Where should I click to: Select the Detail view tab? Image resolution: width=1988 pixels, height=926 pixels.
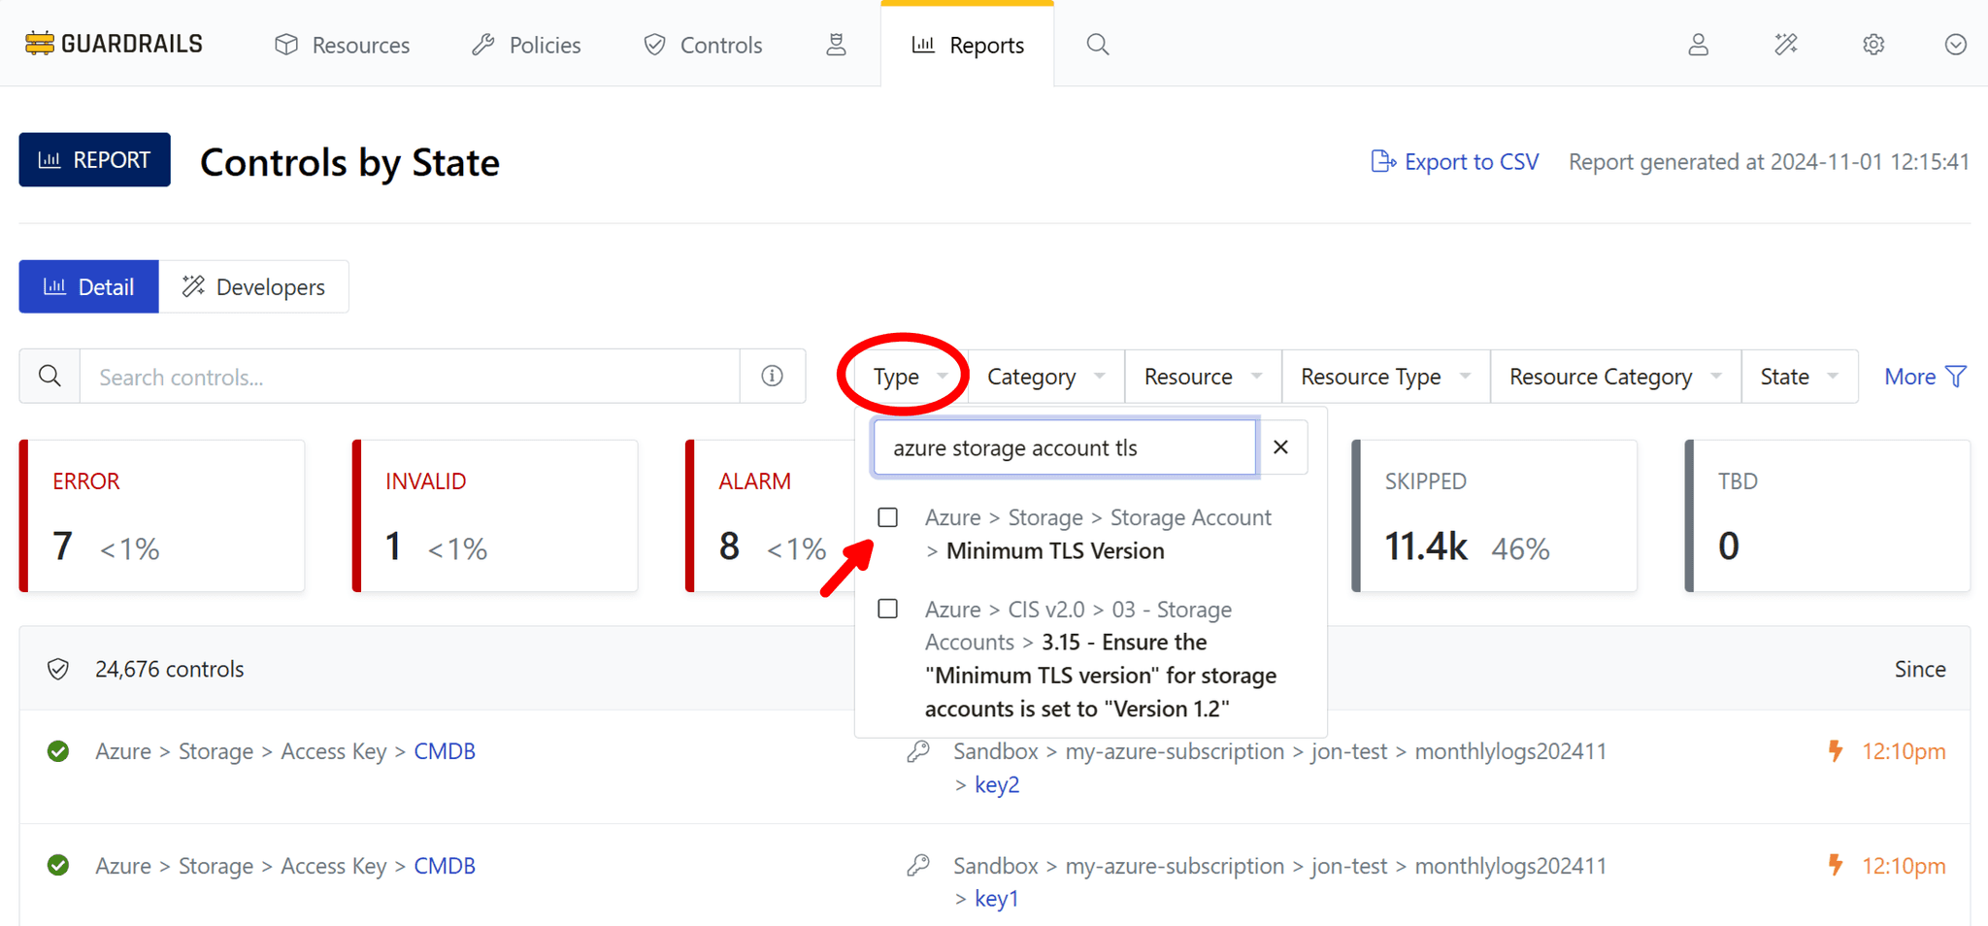click(x=89, y=286)
